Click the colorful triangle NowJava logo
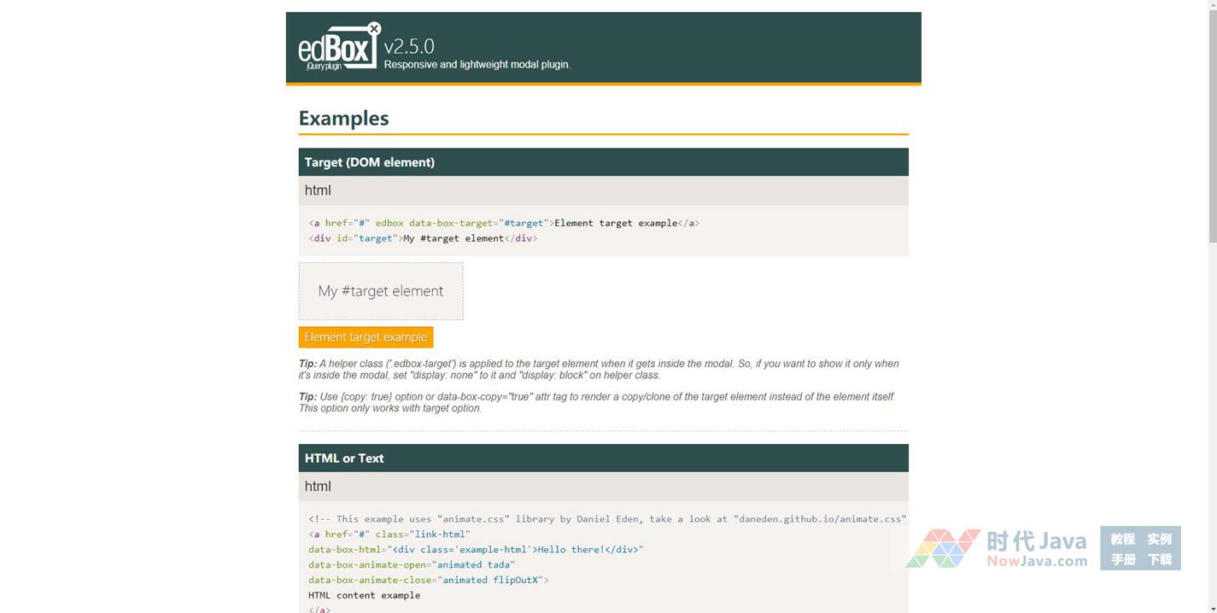1217x613 pixels. (942, 548)
